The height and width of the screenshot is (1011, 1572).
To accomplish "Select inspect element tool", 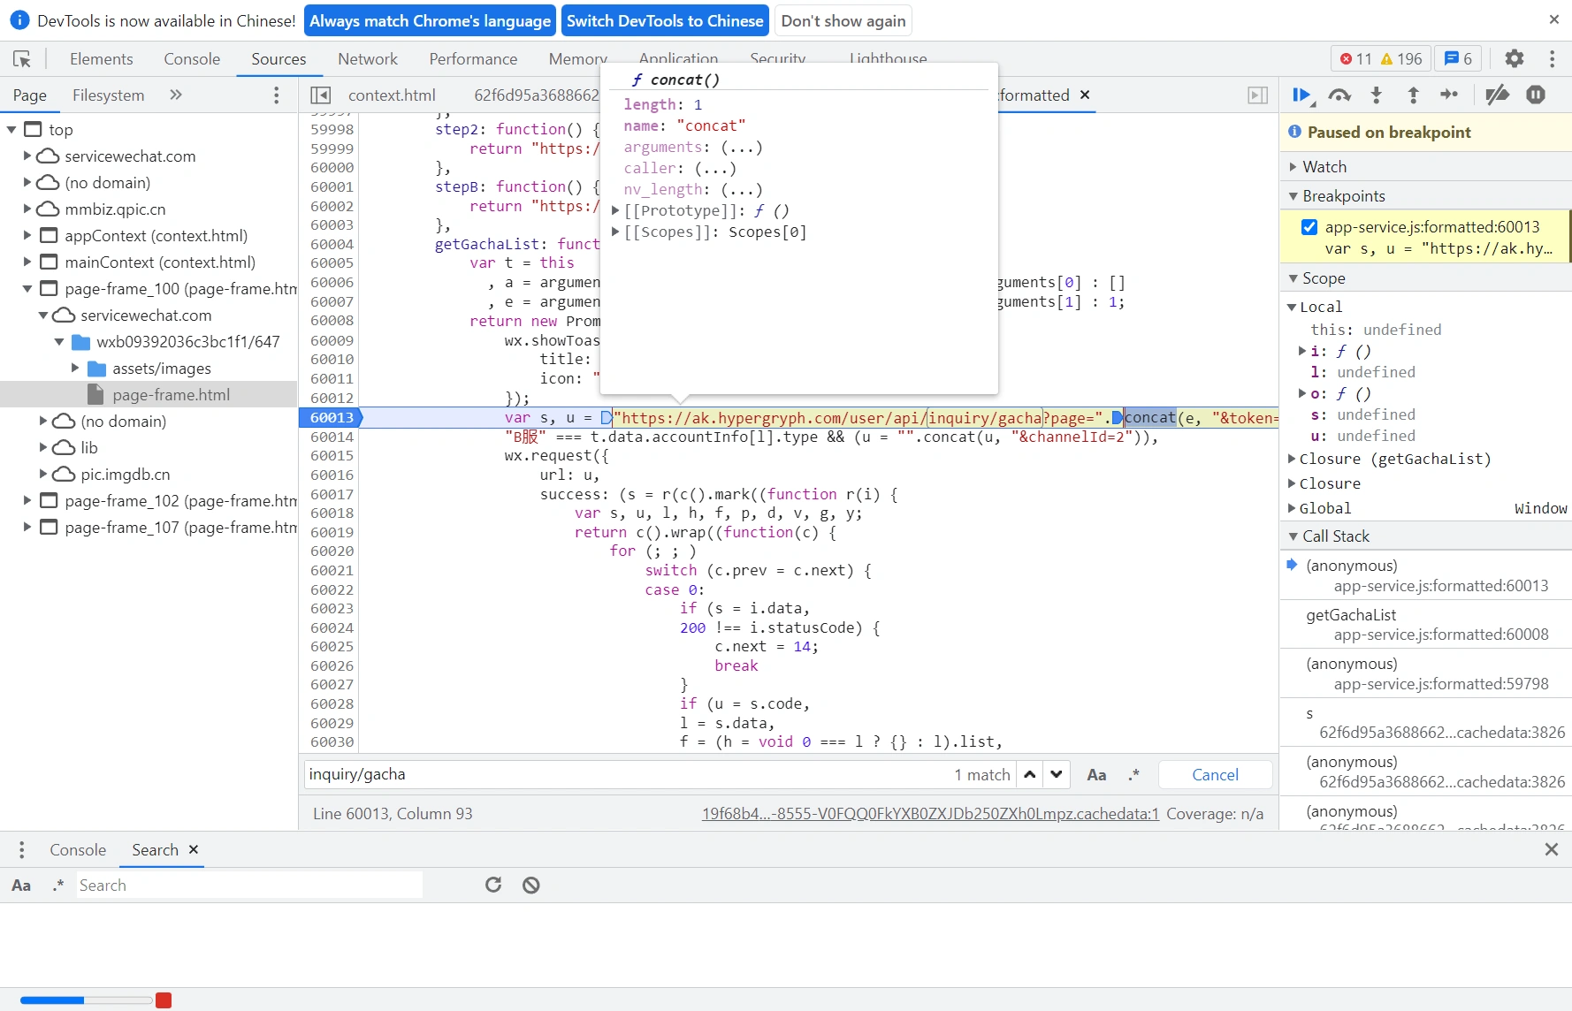I will [22, 59].
